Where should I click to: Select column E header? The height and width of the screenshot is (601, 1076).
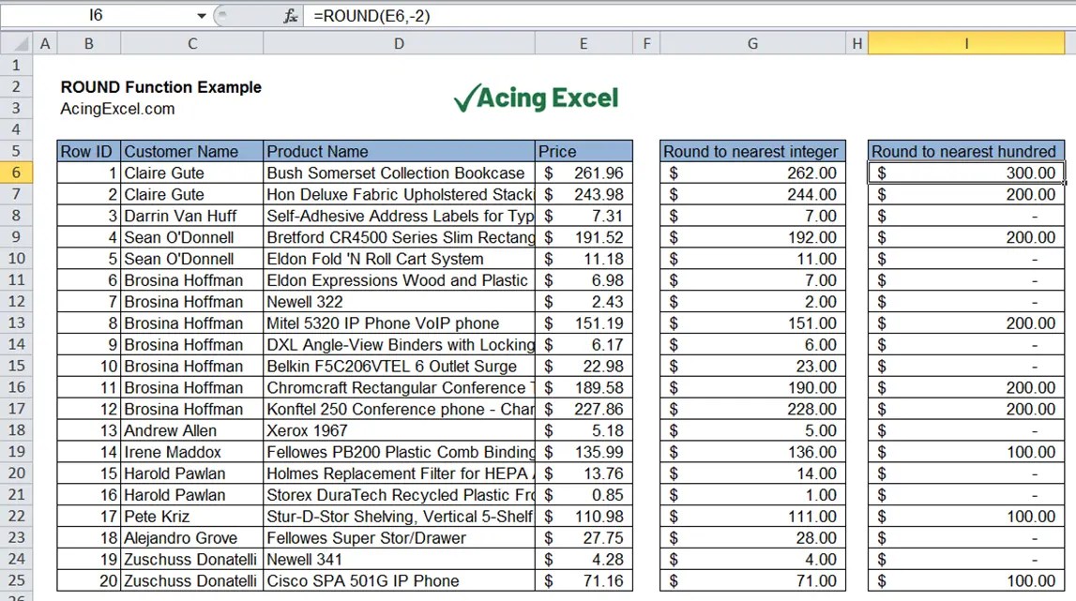583,43
